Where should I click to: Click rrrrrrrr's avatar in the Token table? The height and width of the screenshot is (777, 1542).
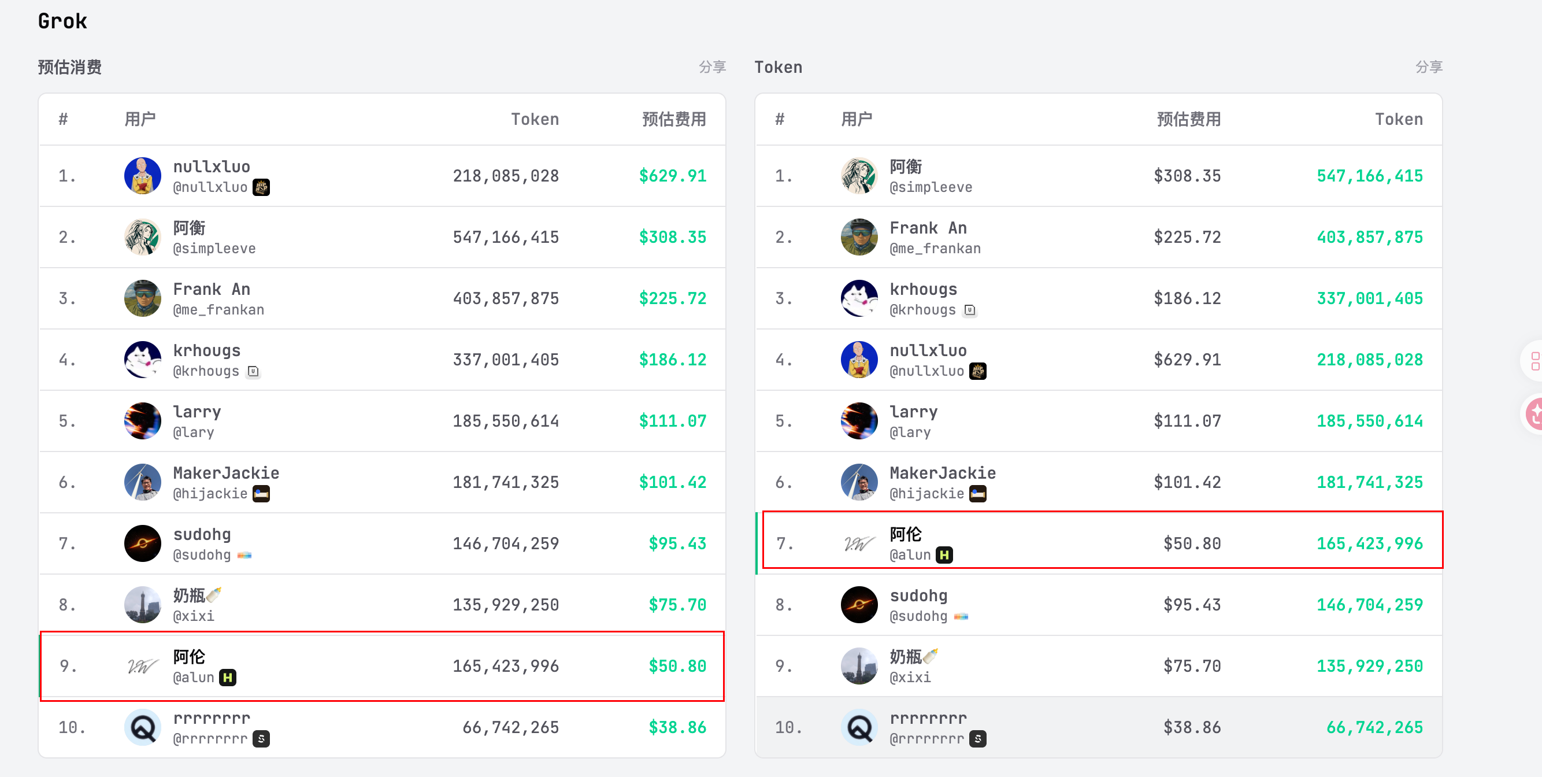[859, 727]
